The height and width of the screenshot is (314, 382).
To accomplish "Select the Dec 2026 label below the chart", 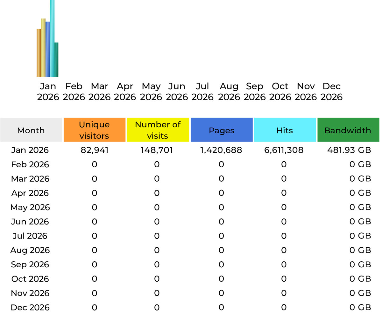I will pyautogui.click(x=332, y=91).
